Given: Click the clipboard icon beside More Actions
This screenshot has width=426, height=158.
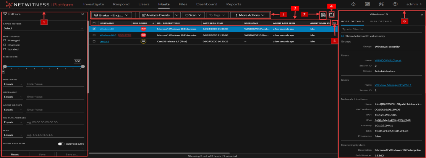Looking at the screenshot, I should [x=323, y=15].
